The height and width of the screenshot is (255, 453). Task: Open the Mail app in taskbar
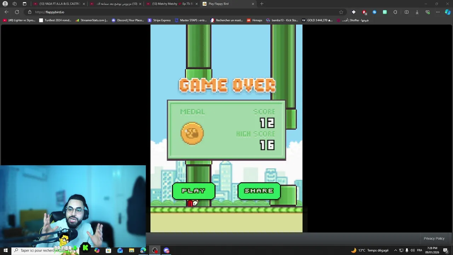120,250
